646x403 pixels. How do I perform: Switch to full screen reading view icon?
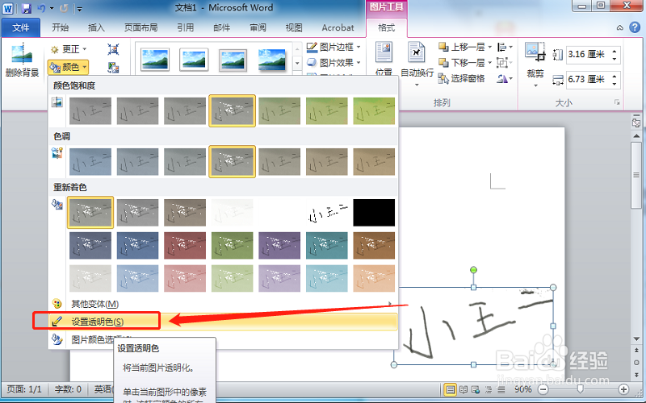point(464,389)
